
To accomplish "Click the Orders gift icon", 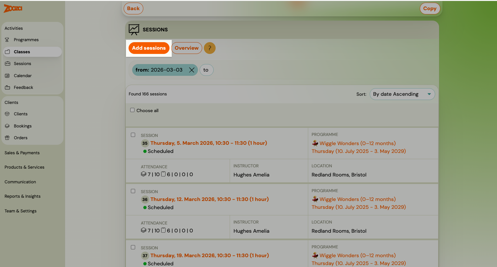I will click(x=7, y=138).
